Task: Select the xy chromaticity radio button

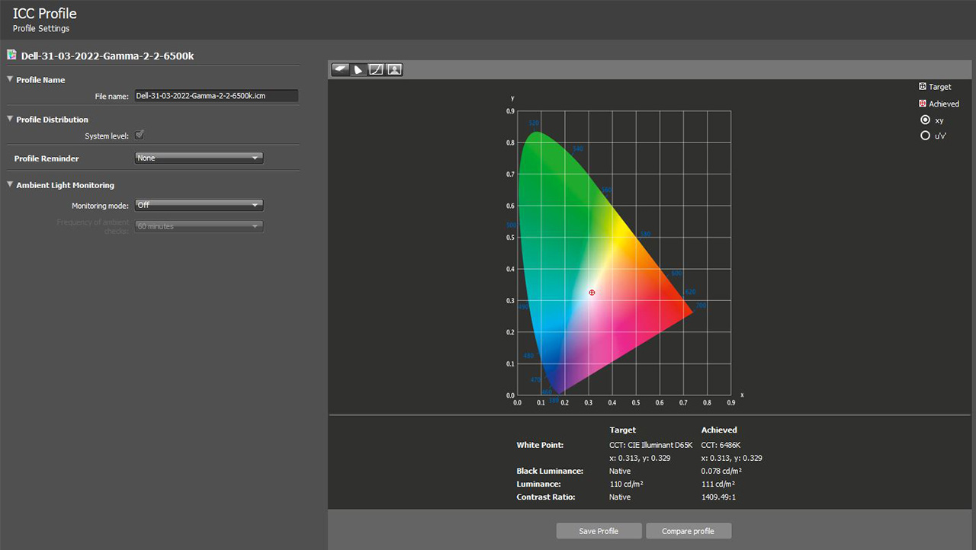Action: click(926, 120)
